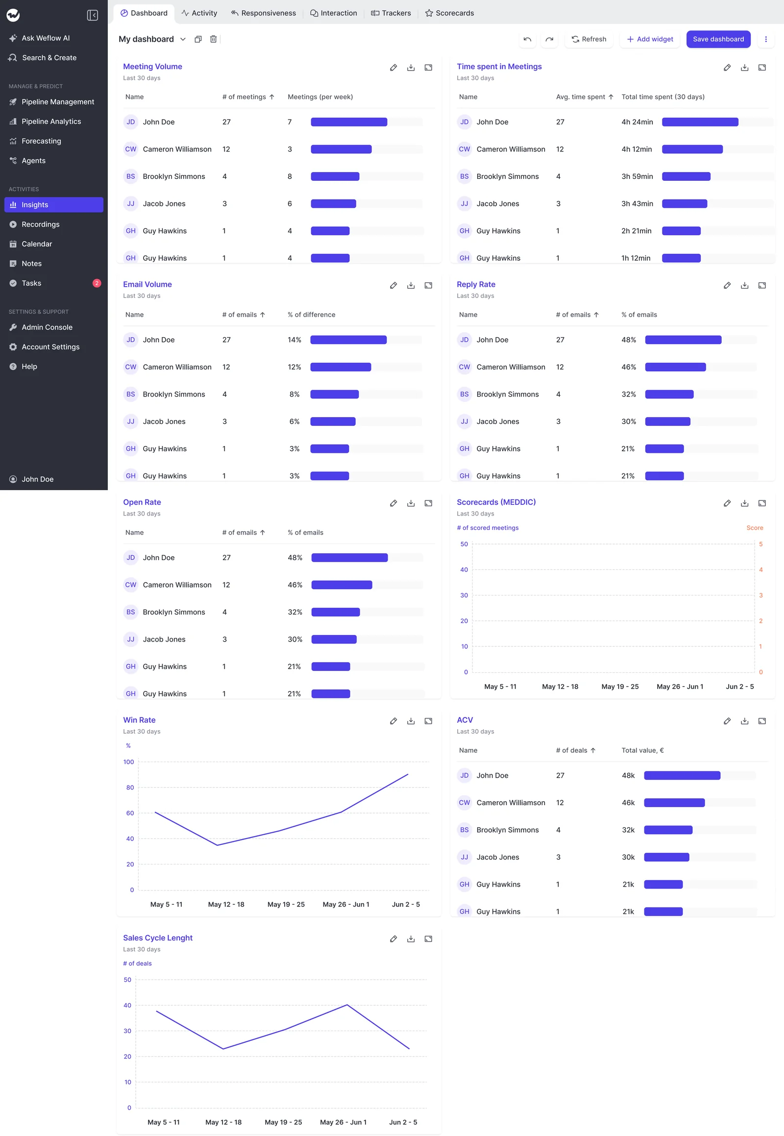Viewport: 784px width, 1136px height.
Task: Go to Recordings in sidebar
Action: tap(53, 224)
